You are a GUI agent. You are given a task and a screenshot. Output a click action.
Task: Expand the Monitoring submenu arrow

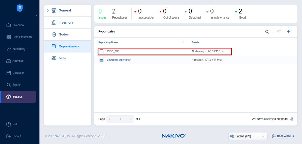point(29,49)
